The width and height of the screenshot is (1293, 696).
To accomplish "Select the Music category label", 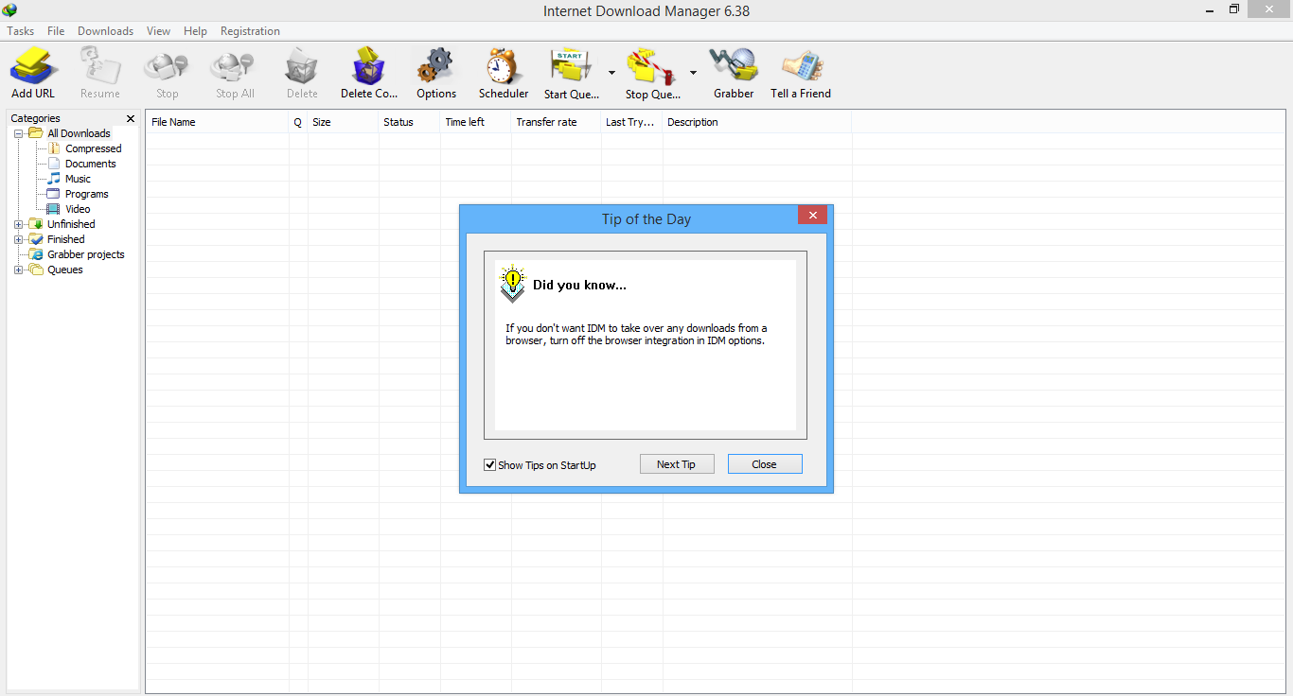I will (x=78, y=179).
